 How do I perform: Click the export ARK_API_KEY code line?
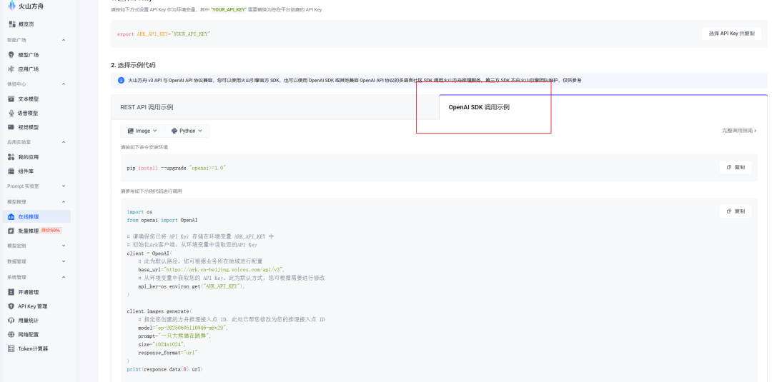point(164,34)
